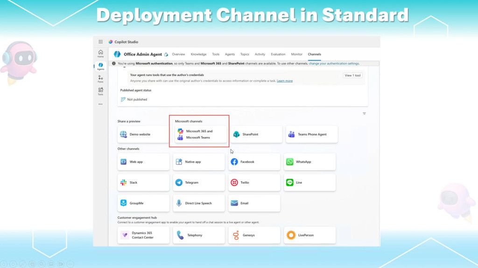Screen dimensions: 478x268
Task: Click the Telephony phone icon
Action: [180, 235]
